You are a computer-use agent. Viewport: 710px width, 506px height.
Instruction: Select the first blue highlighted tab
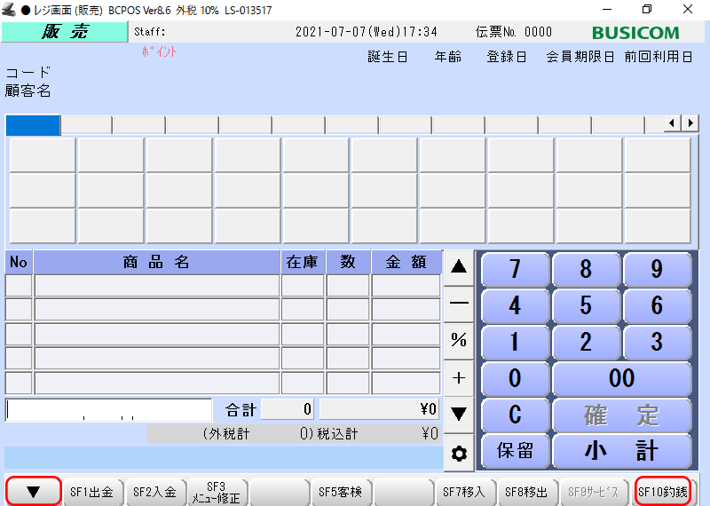pos(33,125)
